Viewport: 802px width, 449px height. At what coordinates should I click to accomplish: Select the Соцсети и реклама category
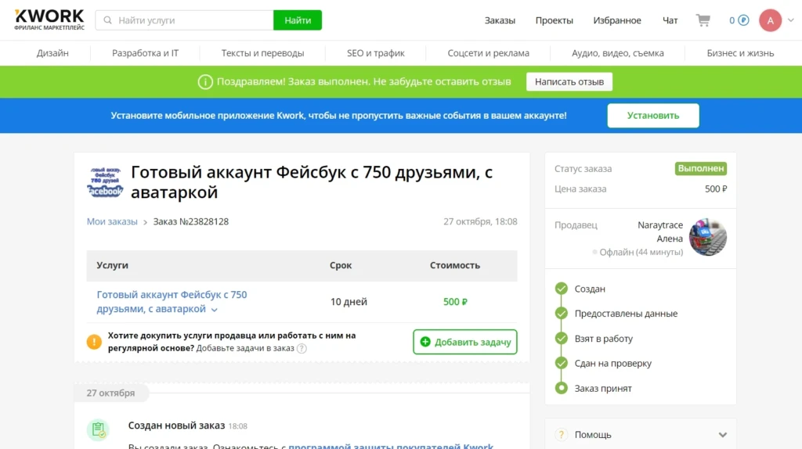pos(489,53)
